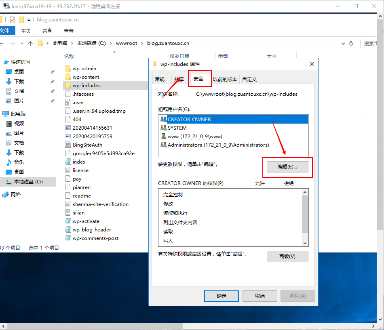Open the quick access toolbar dropdown arrow
The height and width of the screenshot is (330, 384).
pos(29,20)
